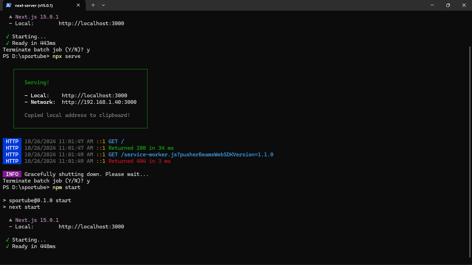Click the topmost Next.js Local http://localhost:3000 link
The image size is (472, 265).
[91, 23]
